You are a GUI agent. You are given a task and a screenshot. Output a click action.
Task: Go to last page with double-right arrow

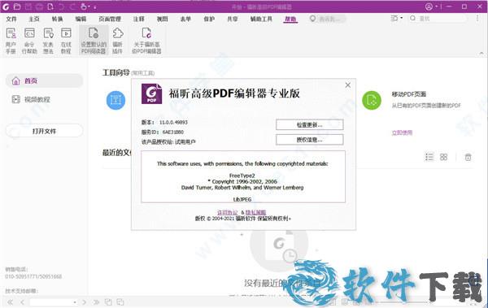click(96, 301)
